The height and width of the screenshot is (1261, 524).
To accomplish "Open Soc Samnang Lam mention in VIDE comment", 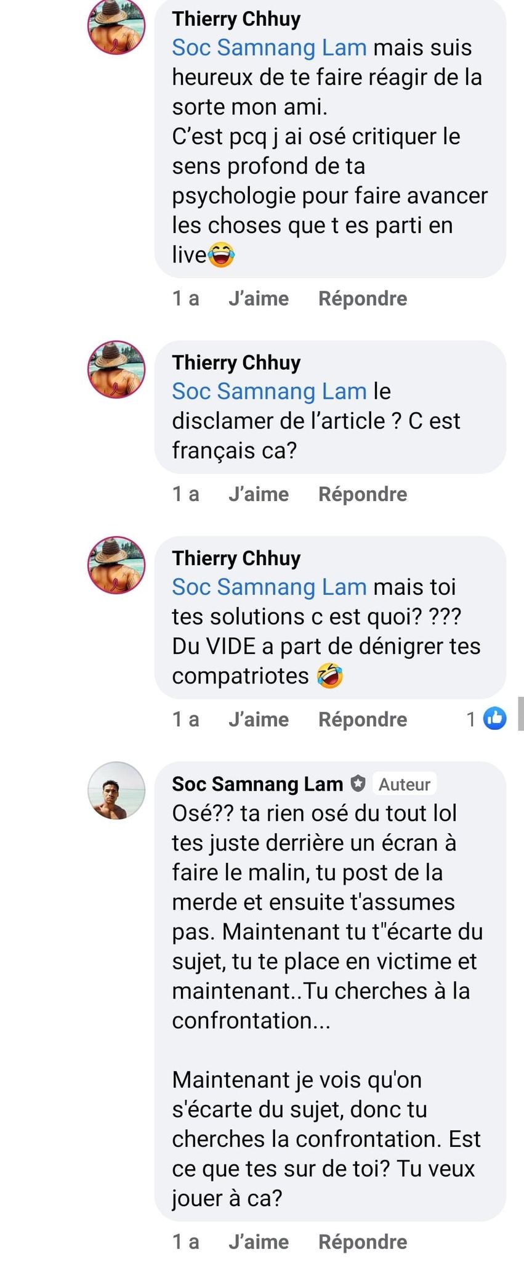I will click(x=269, y=587).
